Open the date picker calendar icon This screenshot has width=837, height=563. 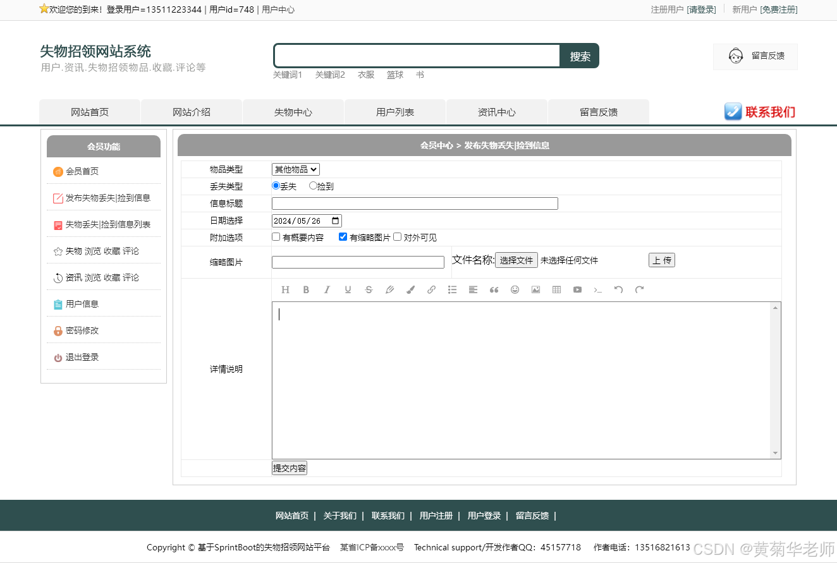[336, 221]
